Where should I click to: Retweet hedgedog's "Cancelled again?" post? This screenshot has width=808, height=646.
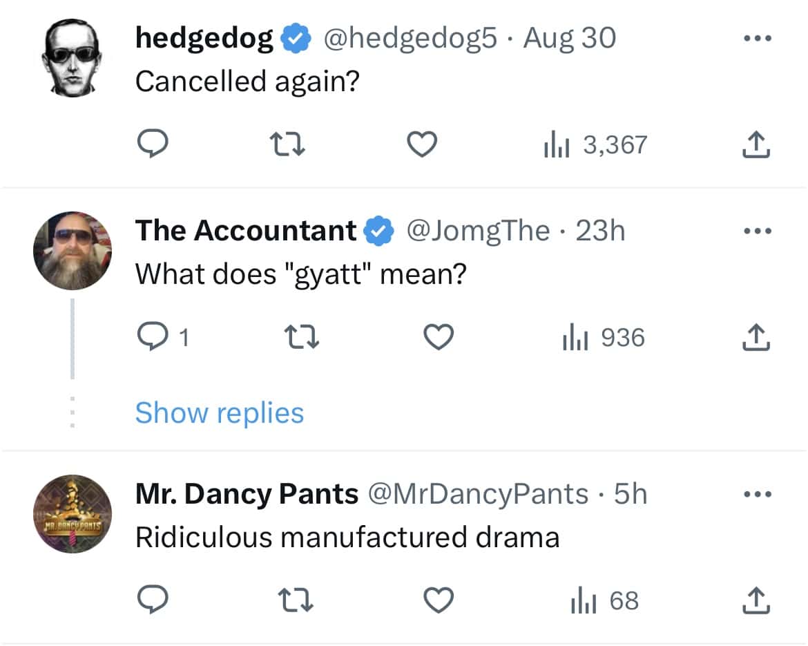click(x=287, y=144)
